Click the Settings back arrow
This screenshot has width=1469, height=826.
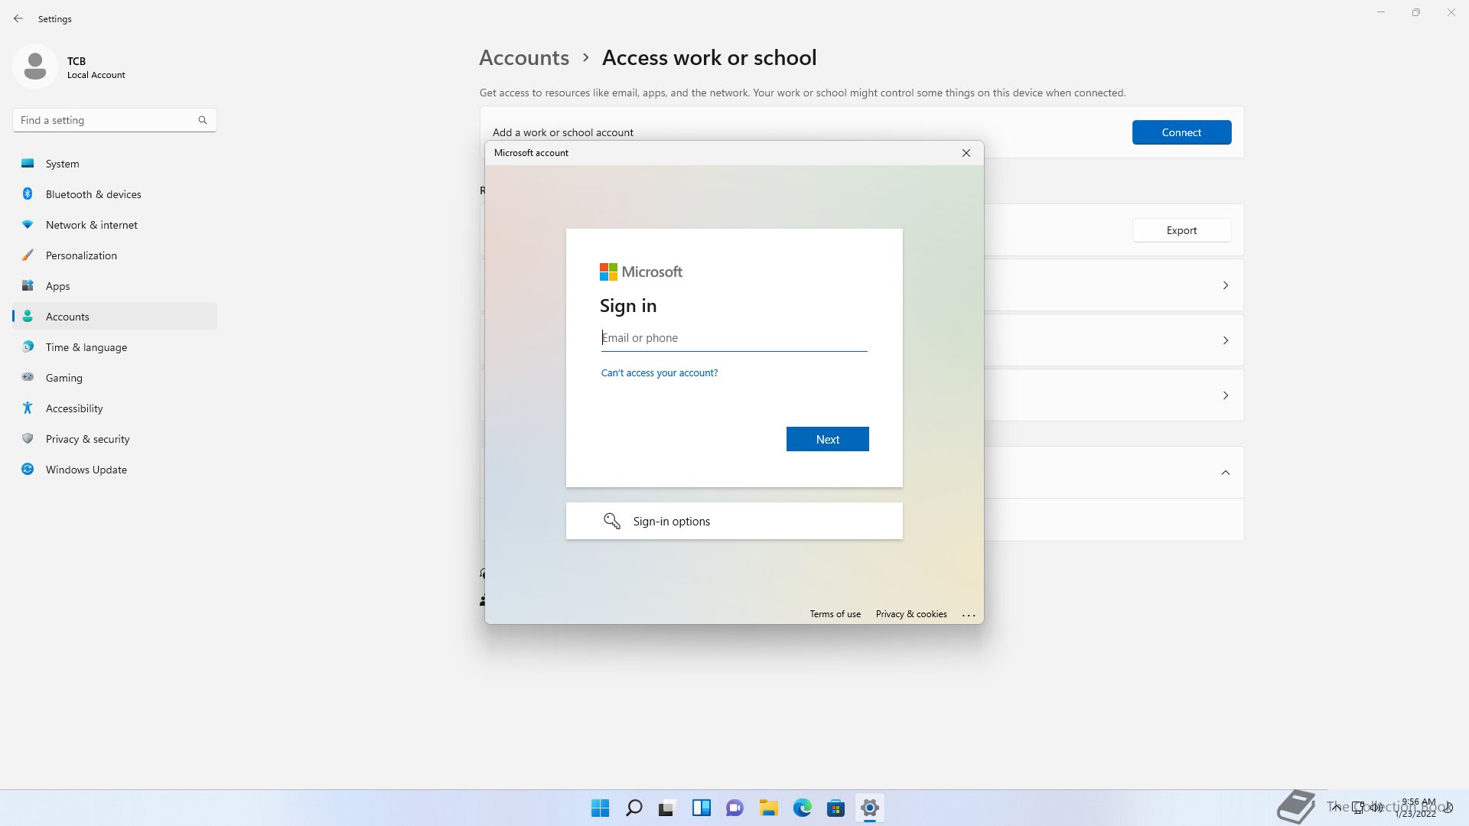18,18
